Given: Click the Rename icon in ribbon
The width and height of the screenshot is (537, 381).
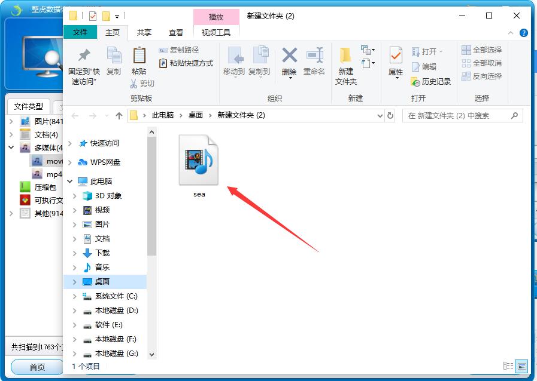Looking at the screenshot, I should 314,56.
